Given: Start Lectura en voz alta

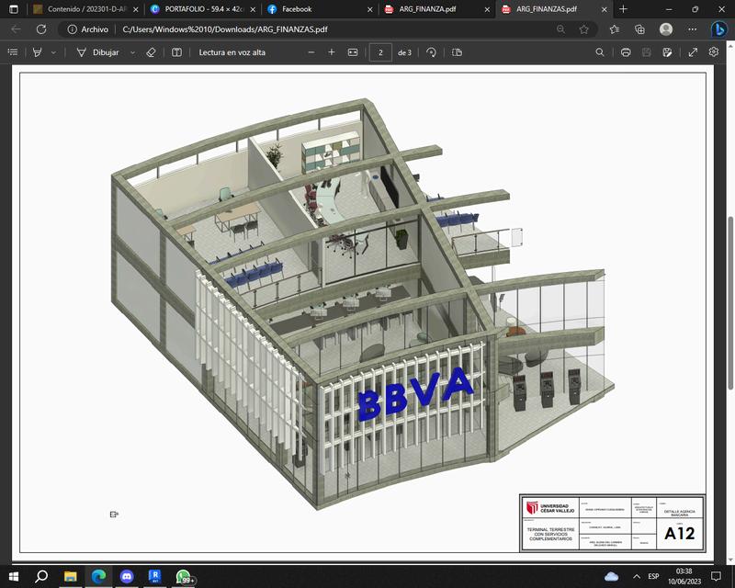Looking at the screenshot, I should [232, 52].
